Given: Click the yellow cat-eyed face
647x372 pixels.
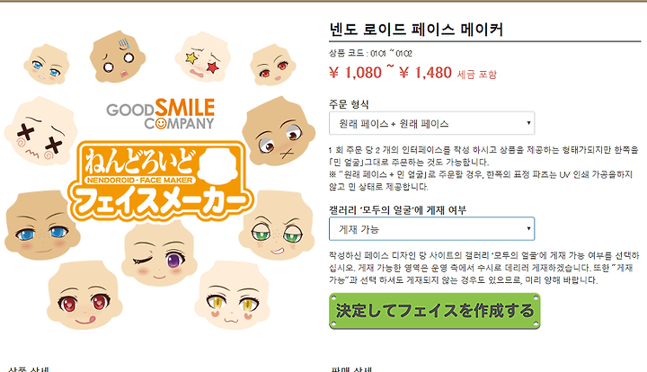Looking at the screenshot, I should 235,296.
